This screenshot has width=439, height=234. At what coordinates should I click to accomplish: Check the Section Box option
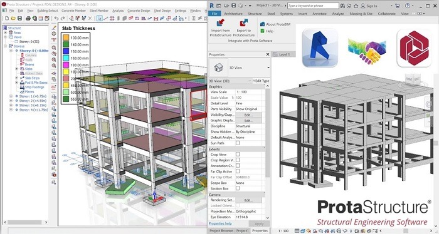coord(238,188)
